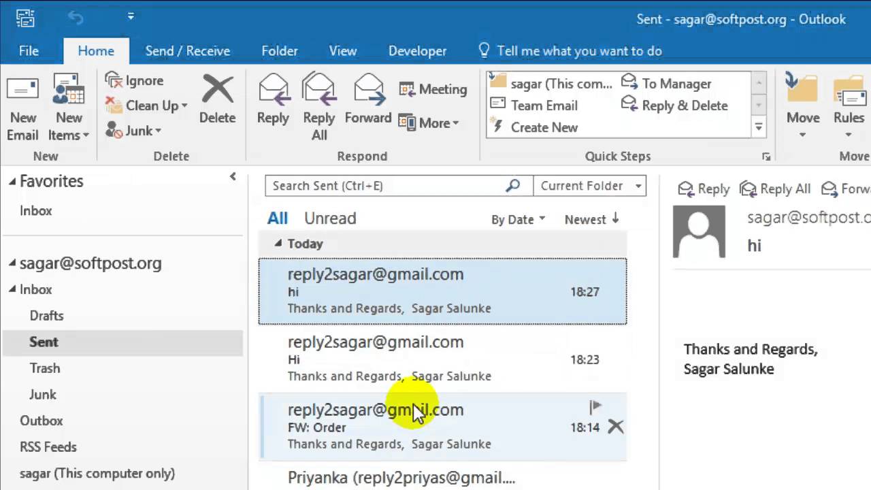Select the Priyanka (reply2priyas@gmail...) message
The width and height of the screenshot is (871, 490).
pyautogui.click(x=442, y=476)
